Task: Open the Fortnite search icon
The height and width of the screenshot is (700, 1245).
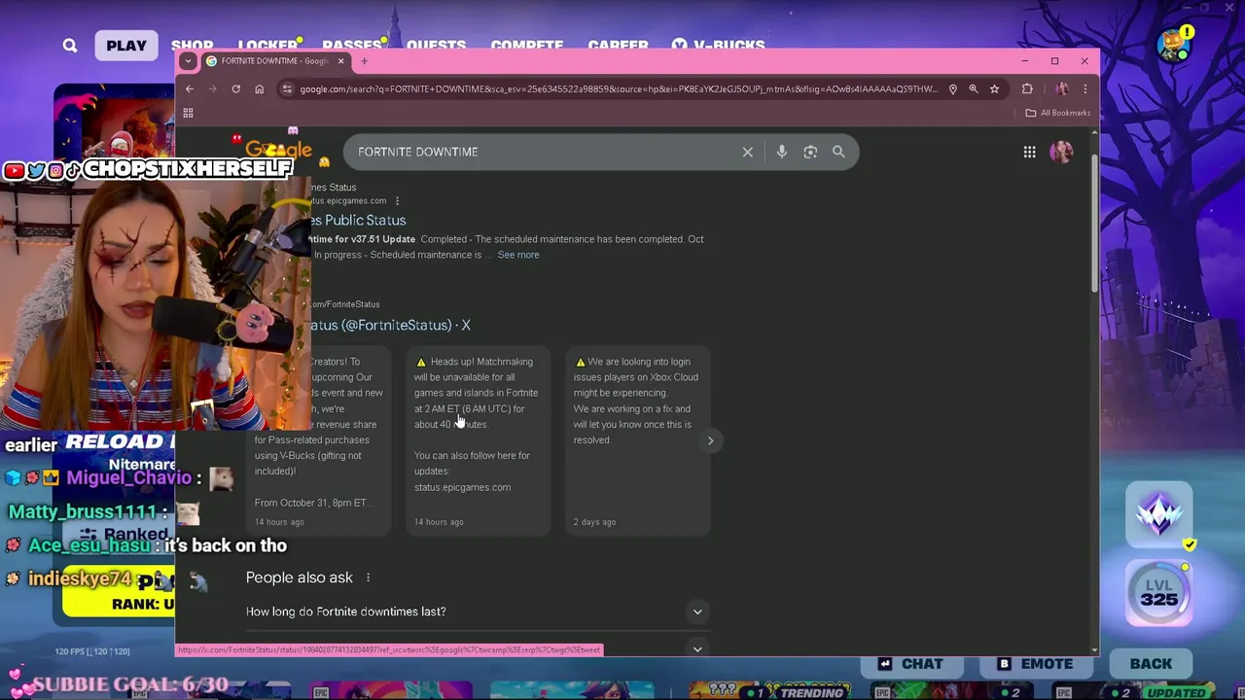Action: tap(70, 46)
